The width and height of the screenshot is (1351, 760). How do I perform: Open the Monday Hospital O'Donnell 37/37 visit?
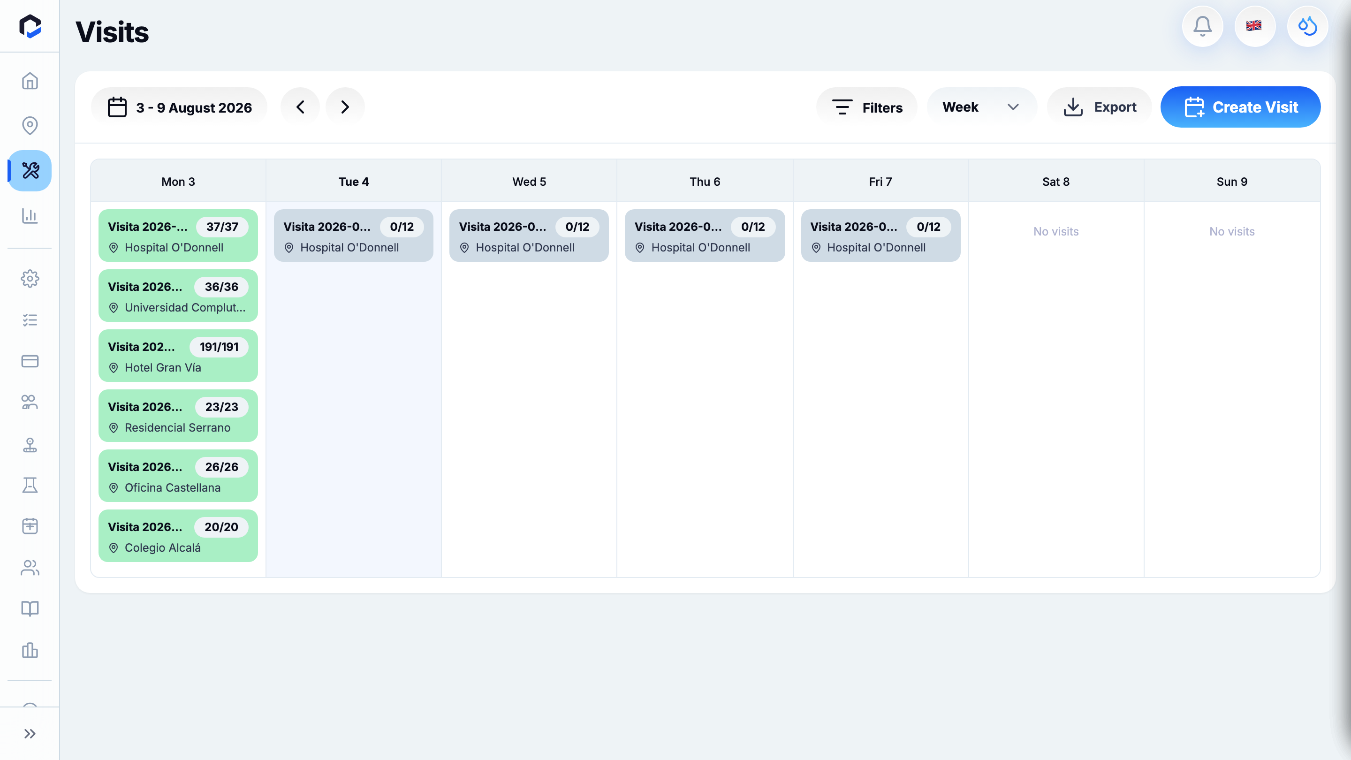coord(178,236)
